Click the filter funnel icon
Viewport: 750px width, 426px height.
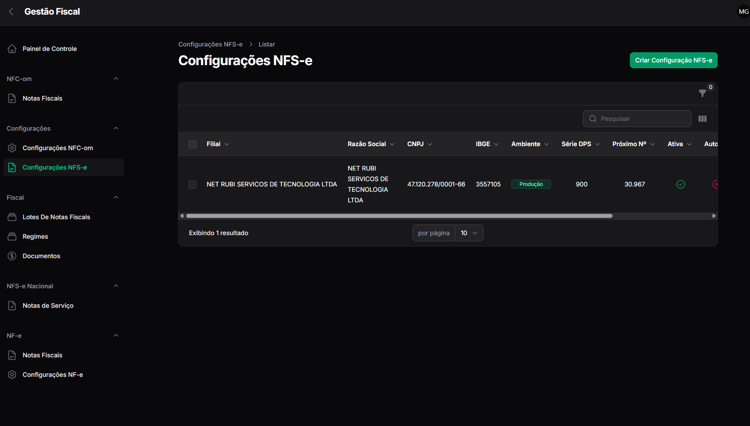[703, 93]
